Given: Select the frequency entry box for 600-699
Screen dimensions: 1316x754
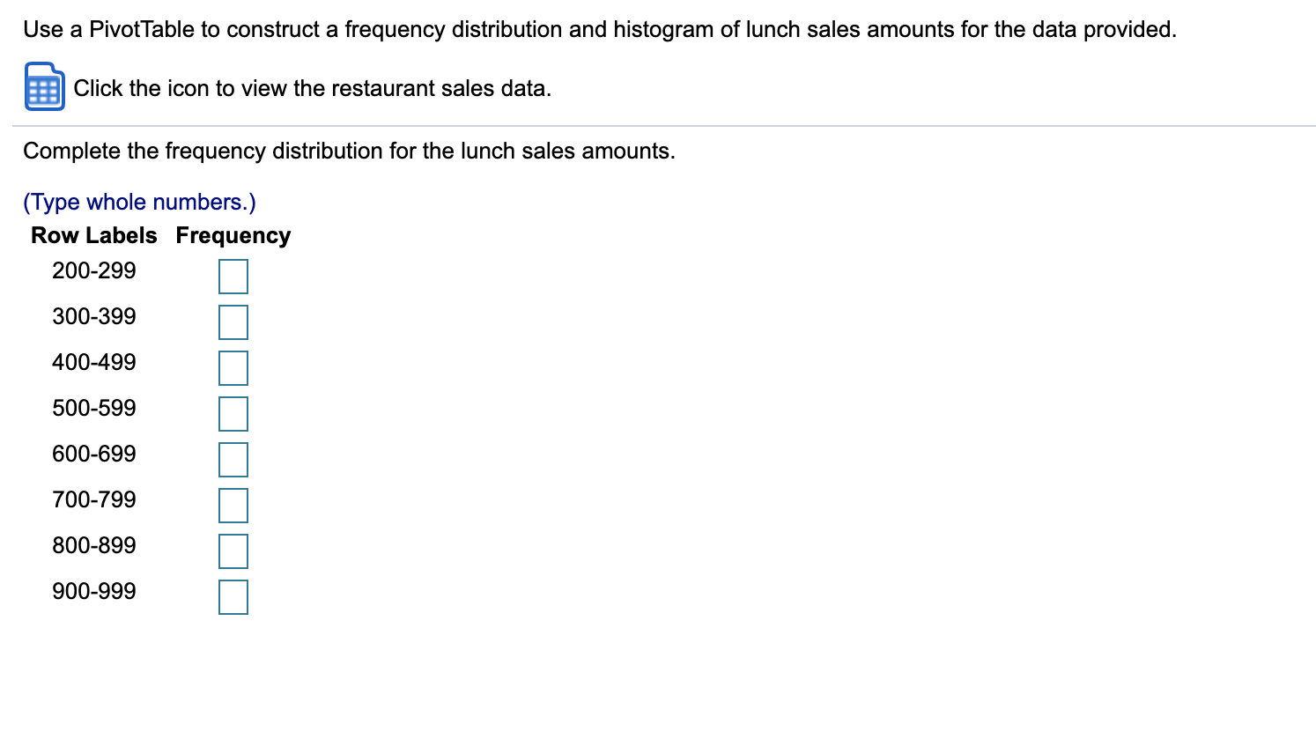Looking at the screenshot, I should 233,459.
